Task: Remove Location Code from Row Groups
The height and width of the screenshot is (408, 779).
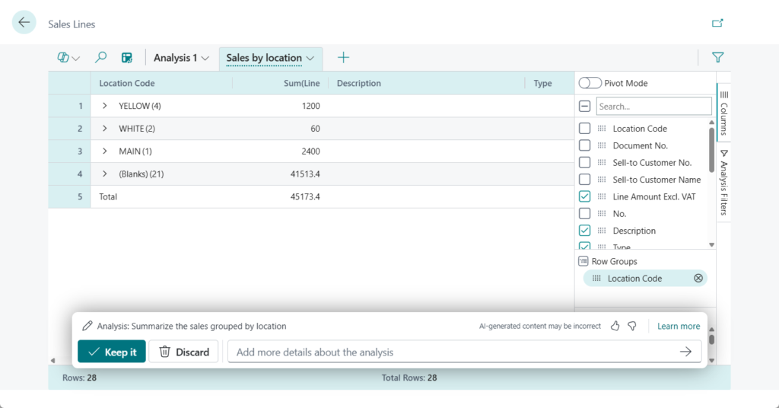Action: tap(698, 279)
